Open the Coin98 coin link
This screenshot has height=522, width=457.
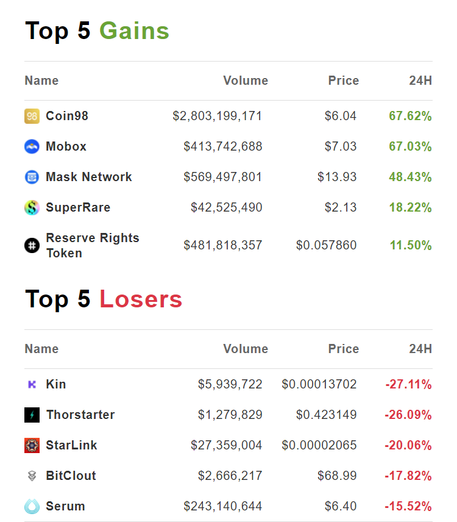tap(67, 116)
